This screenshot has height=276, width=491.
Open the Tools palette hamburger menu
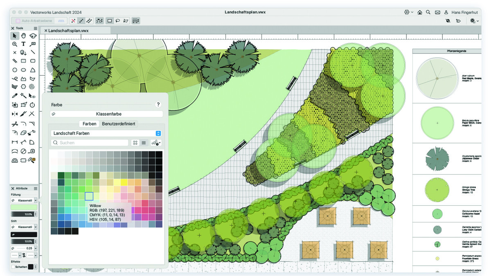[36, 28]
